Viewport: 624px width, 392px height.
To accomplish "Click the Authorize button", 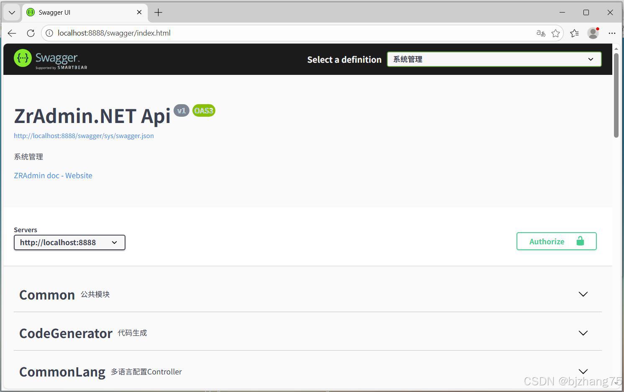I will tap(557, 241).
